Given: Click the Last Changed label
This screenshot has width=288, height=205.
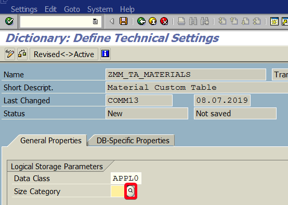Looking at the screenshot, I should pos(27,101).
